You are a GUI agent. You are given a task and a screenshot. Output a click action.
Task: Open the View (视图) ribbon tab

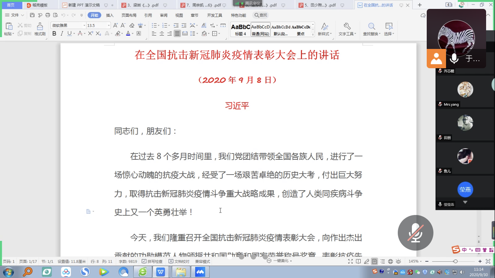click(179, 15)
